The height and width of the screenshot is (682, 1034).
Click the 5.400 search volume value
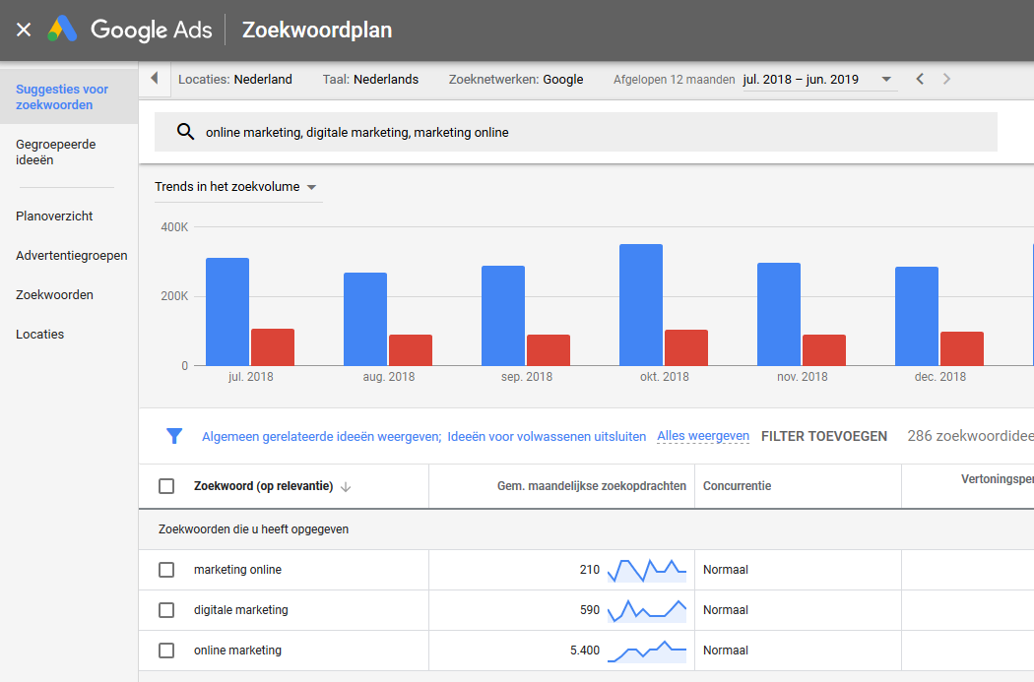(x=585, y=651)
